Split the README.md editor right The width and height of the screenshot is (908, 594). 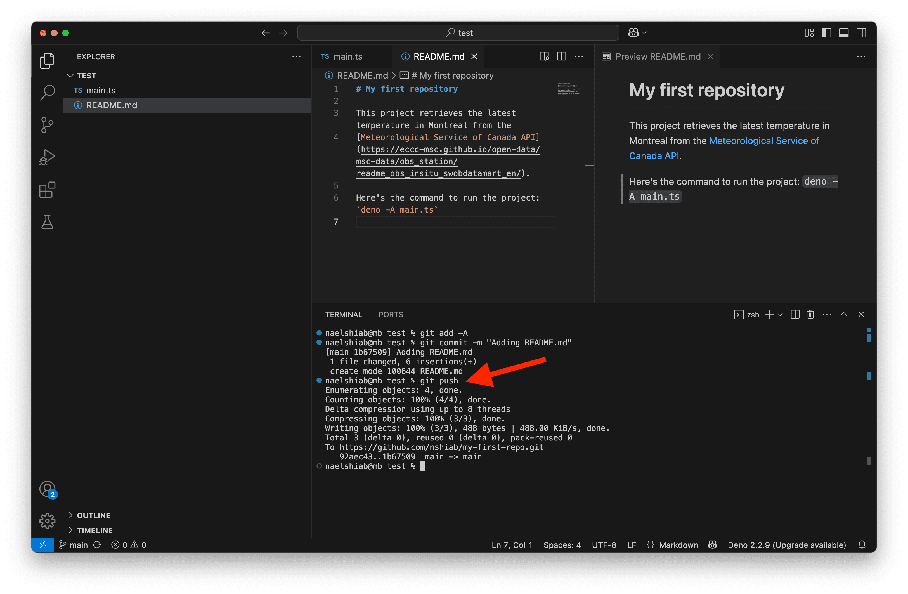(562, 56)
